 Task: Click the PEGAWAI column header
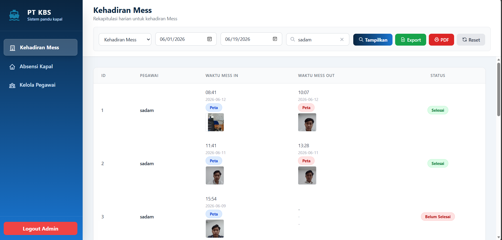(x=149, y=76)
